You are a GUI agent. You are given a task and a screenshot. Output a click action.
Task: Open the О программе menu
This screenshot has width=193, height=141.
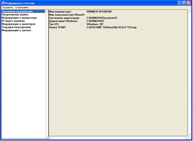point(22,7)
